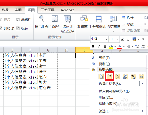Toggle the Formula Bar (编辑栏) checkbox
This screenshot has height=115, width=148.
click(18, 19)
